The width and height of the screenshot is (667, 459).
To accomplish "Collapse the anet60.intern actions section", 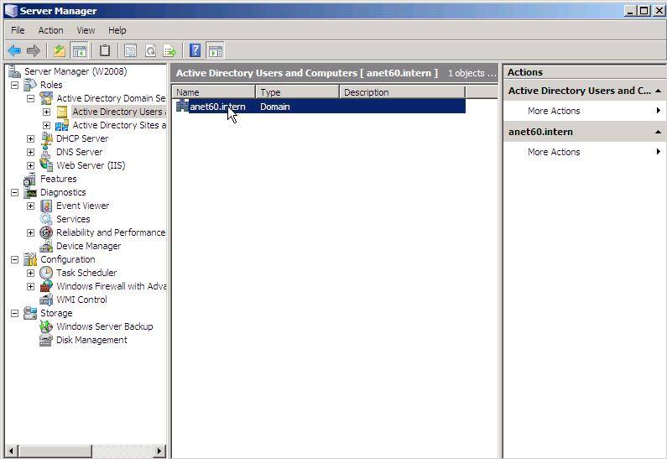I will [x=658, y=132].
